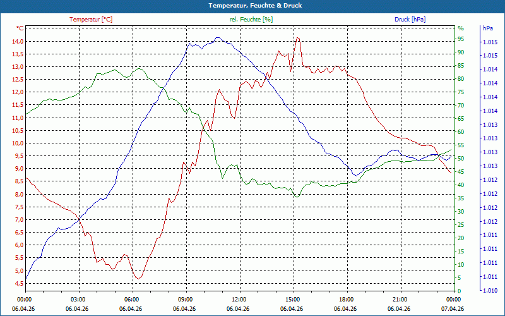Image resolution: width=505 pixels, height=316 pixels.
Task: Click the '15:00' time axis label
Action: 292,299
